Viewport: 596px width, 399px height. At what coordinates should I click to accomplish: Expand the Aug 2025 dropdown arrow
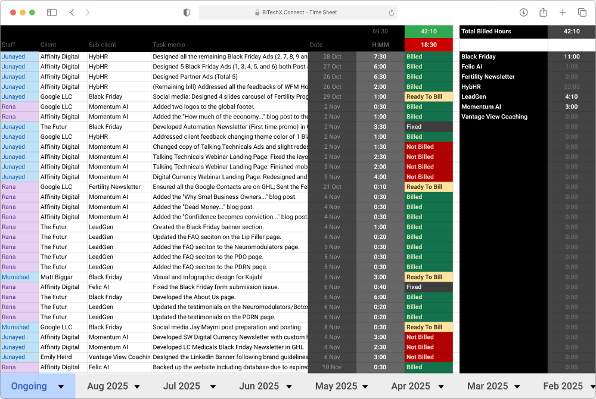[136, 386]
